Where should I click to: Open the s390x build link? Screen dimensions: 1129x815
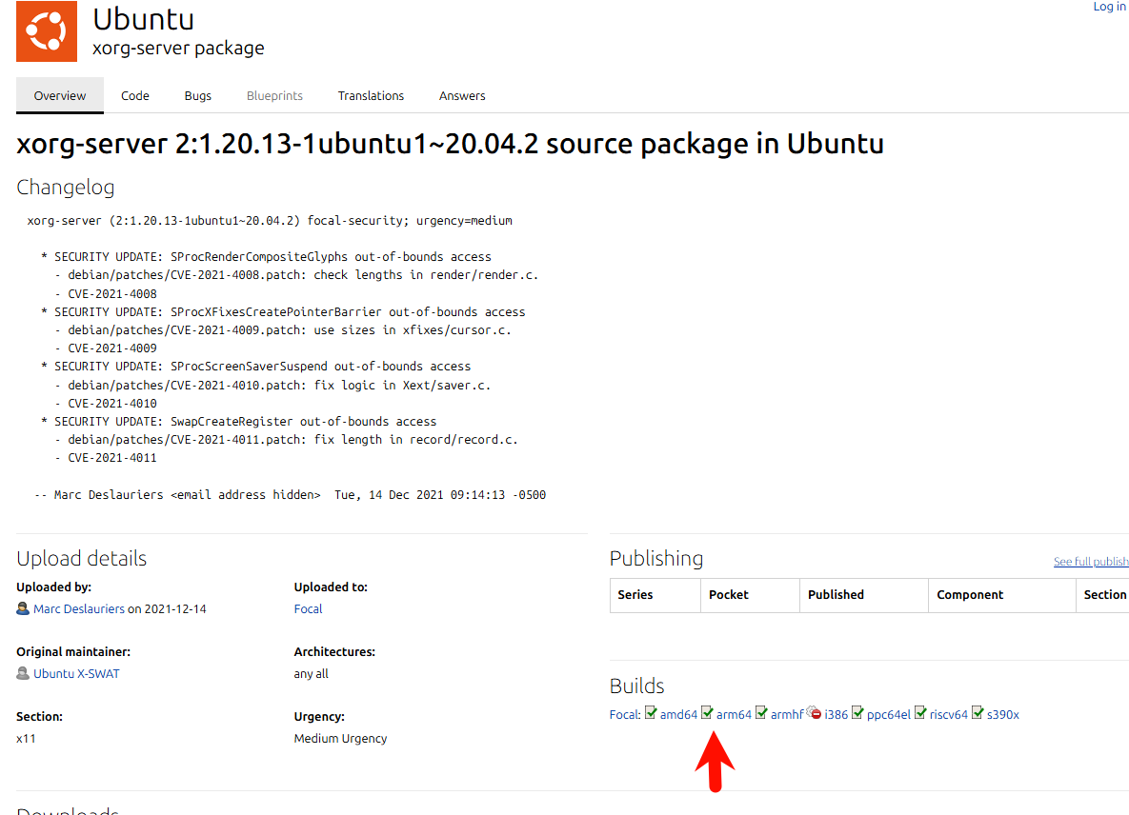pyautogui.click(x=1003, y=714)
